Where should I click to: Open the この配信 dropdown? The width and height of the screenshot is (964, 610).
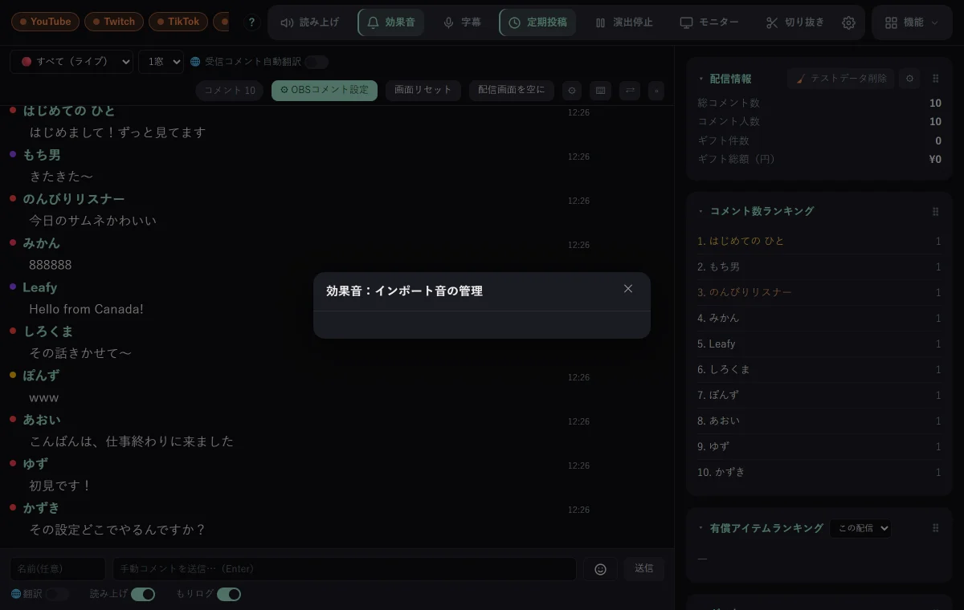click(x=860, y=528)
